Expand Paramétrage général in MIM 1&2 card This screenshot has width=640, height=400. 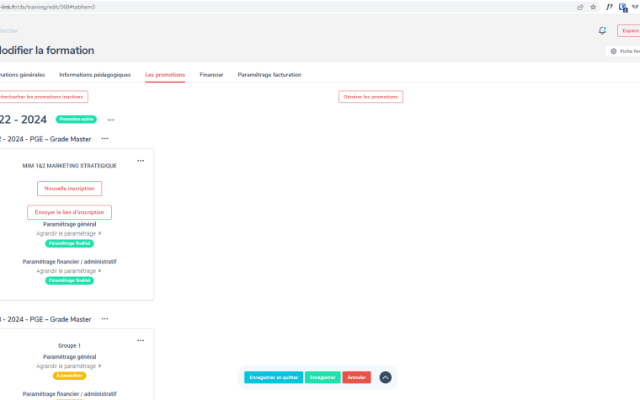coord(68,233)
